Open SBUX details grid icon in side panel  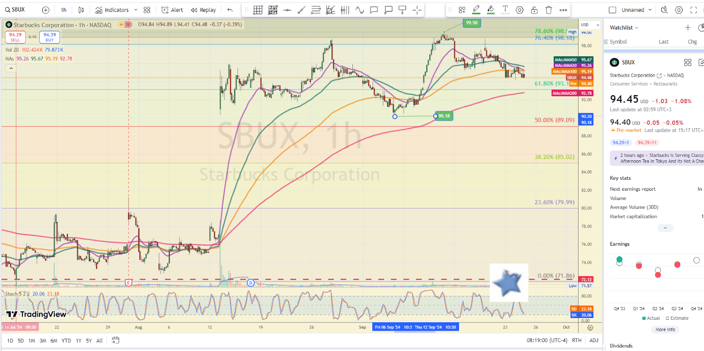(688, 63)
